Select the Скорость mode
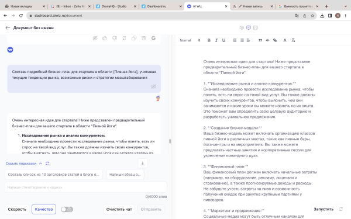This screenshot has height=219, width=351. [x=17, y=210]
